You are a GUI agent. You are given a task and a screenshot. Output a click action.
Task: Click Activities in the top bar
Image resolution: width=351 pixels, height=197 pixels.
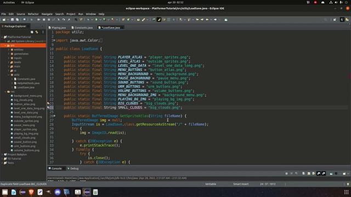pyautogui.click(x=9, y=2)
